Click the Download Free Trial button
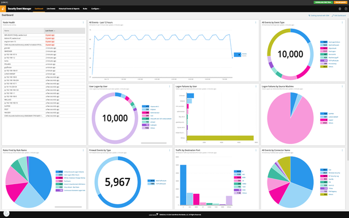349x218 pixels. coord(323,2)
